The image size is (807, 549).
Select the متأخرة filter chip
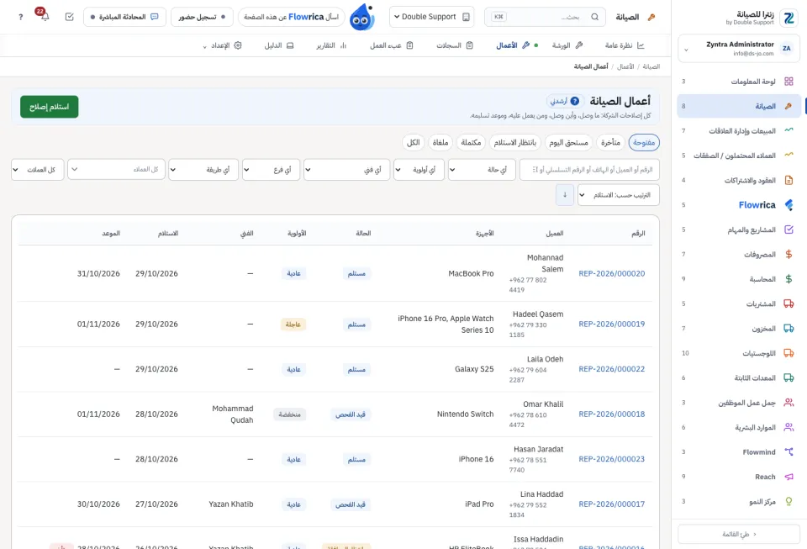tap(610, 143)
